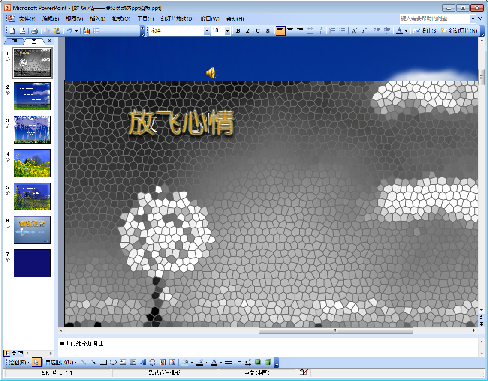This screenshot has height=381, width=488.
Task: Create a new blank presentation document
Action: click(12, 31)
